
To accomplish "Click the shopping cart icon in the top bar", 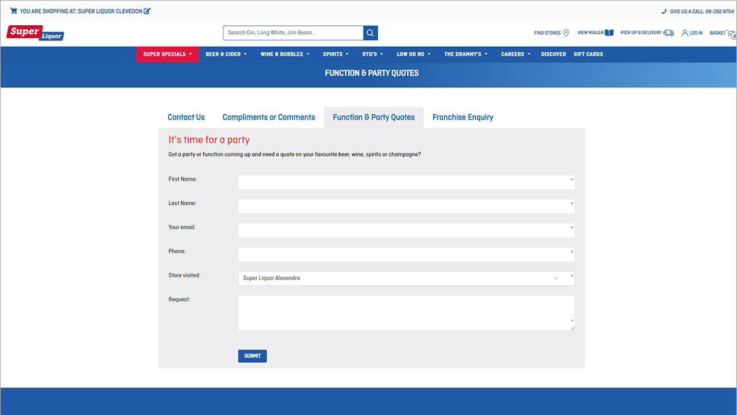I will click(14, 11).
